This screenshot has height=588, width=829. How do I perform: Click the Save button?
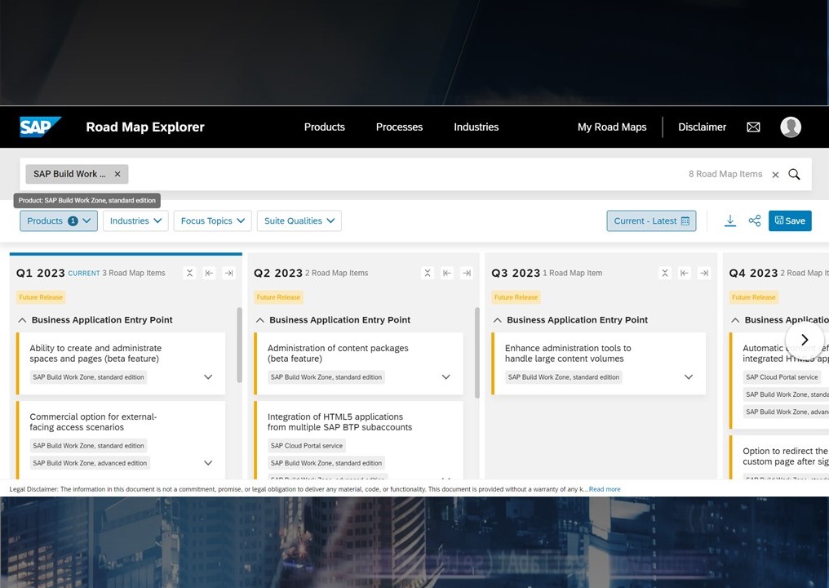coord(789,220)
